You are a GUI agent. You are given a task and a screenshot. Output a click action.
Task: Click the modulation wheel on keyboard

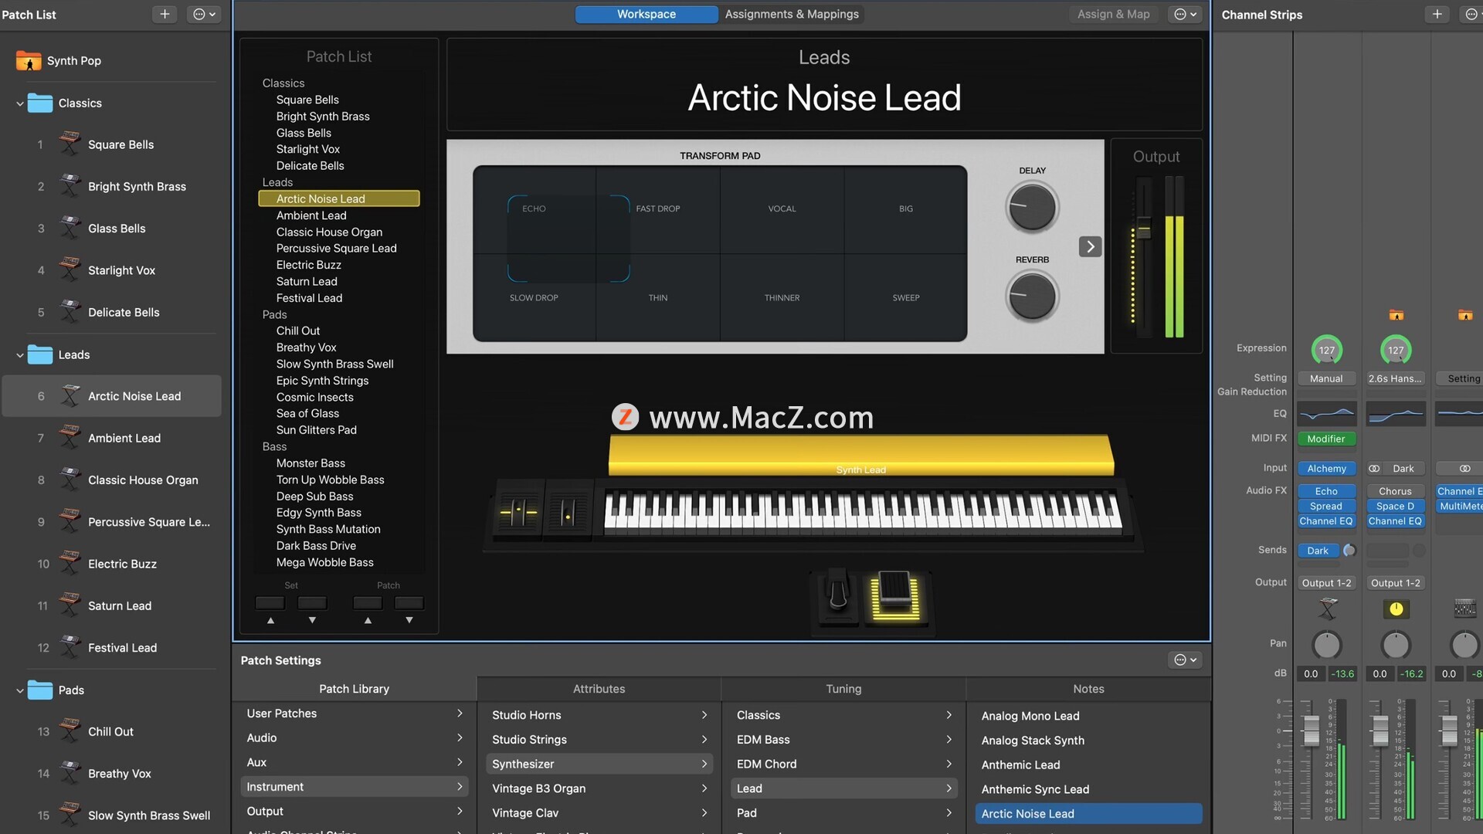coord(568,511)
